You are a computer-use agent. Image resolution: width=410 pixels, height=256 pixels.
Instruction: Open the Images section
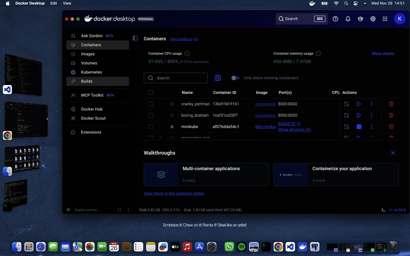coord(97,54)
